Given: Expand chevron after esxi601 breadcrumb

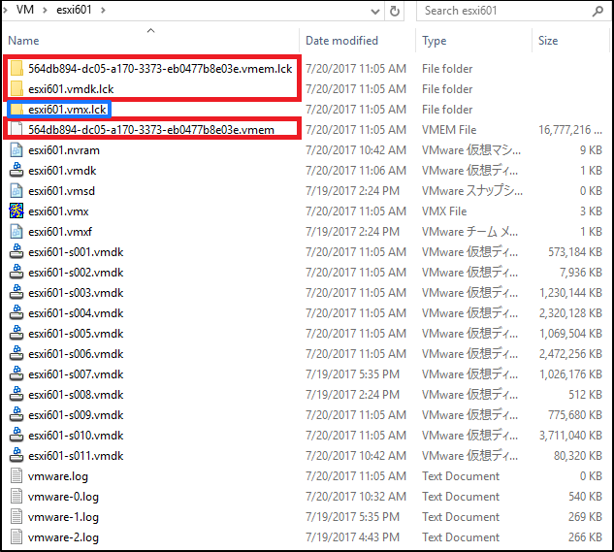Looking at the screenshot, I should click(103, 10).
